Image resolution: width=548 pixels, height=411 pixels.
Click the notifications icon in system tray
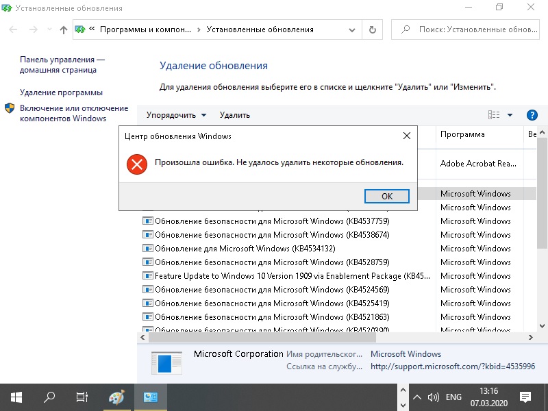[x=525, y=397]
